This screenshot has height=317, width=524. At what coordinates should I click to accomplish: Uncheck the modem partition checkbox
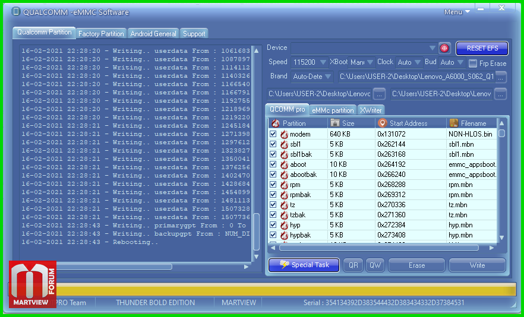[273, 134]
